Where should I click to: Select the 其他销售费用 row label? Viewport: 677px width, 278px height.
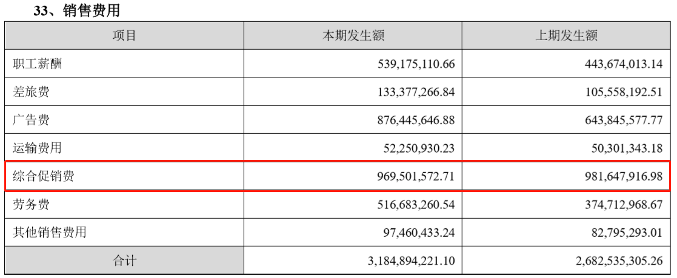coord(50,232)
